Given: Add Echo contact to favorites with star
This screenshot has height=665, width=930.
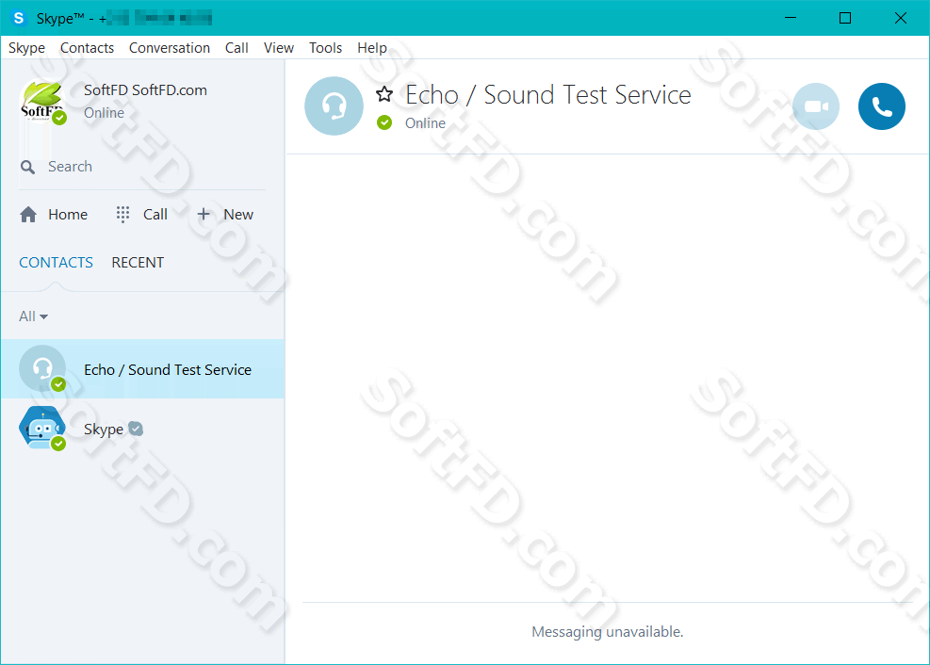Looking at the screenshot, I should pyautogui.click(x=384, y=93).
